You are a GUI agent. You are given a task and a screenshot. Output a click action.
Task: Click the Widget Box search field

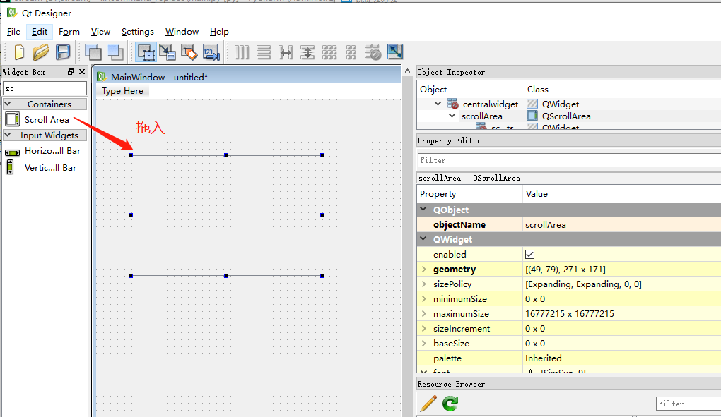pos(45,88)
